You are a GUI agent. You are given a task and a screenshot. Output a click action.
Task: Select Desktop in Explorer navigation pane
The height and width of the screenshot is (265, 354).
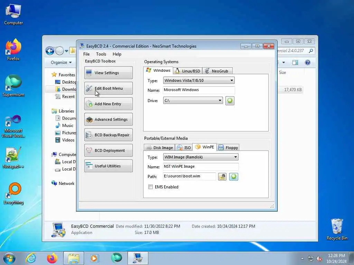tap(65, 82)
